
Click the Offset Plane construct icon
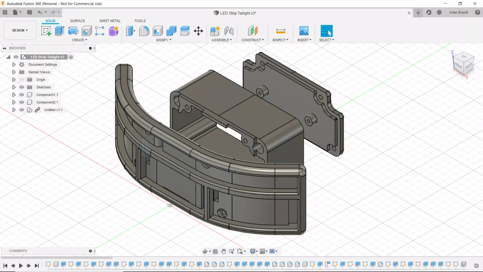253,31
